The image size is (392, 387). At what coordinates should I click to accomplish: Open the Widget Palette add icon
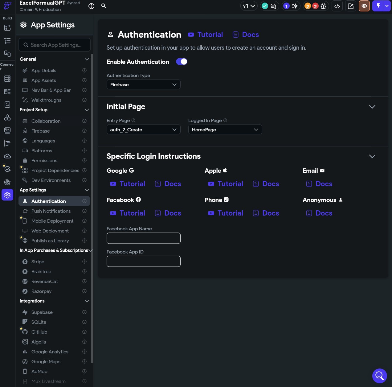coord(7,28)
